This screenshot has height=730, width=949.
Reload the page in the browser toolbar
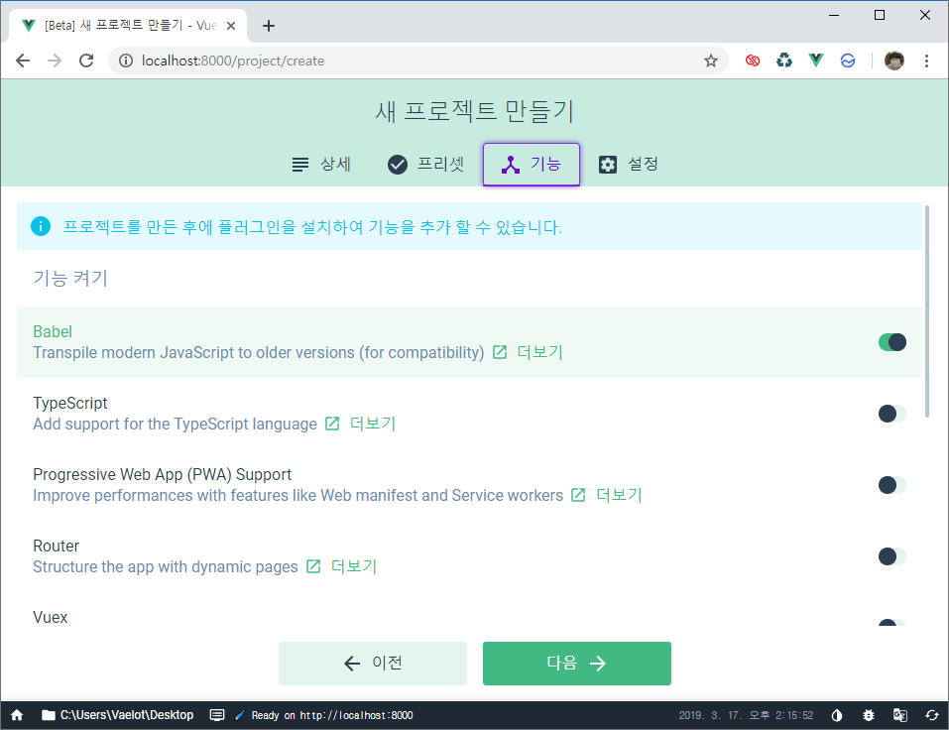coord(85,61)
